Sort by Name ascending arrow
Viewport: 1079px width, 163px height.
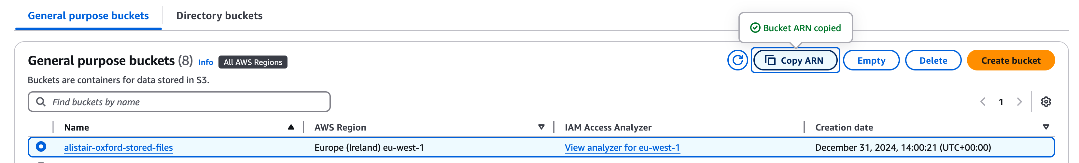[291, 127]
